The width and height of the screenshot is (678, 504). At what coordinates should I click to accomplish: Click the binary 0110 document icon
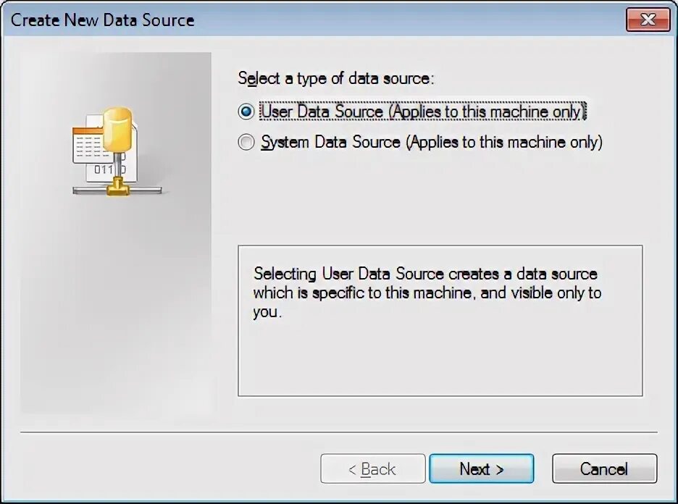101,169
